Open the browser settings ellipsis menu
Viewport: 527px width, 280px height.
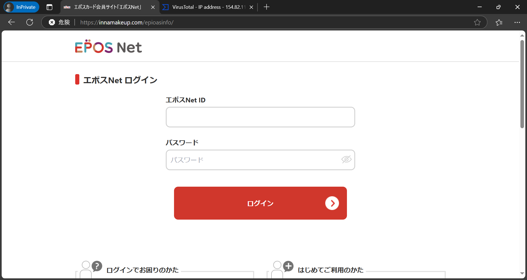[517, 22]
